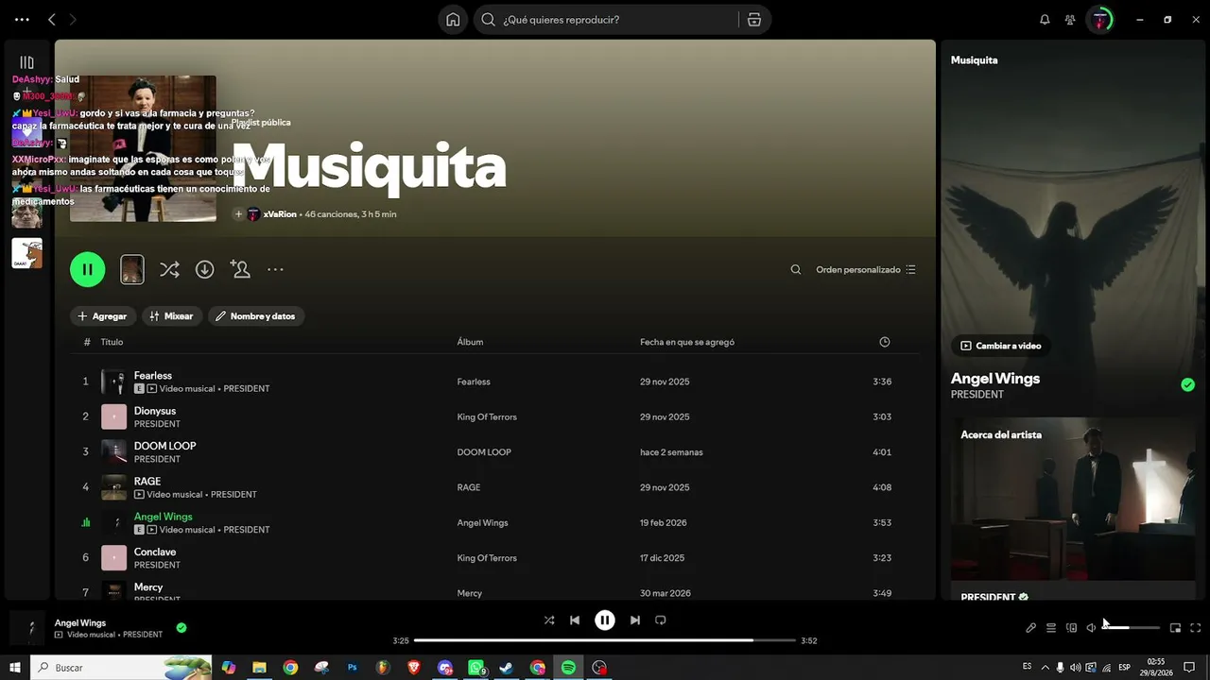
Task: Open Photoshop from the taskbar
Action: point(353,668)
